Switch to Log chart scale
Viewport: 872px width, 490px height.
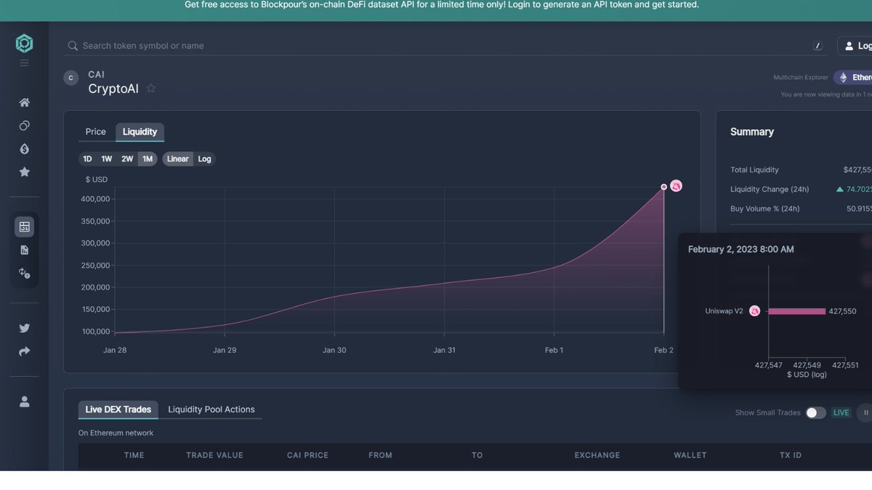click(x=204, y=158)
